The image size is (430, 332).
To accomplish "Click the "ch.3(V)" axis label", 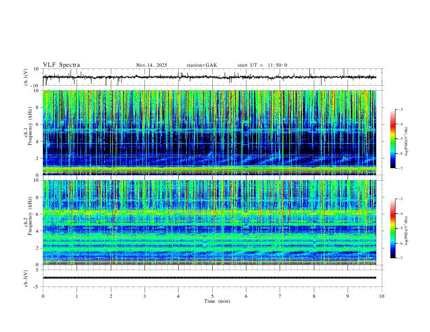I will [26, 279].
